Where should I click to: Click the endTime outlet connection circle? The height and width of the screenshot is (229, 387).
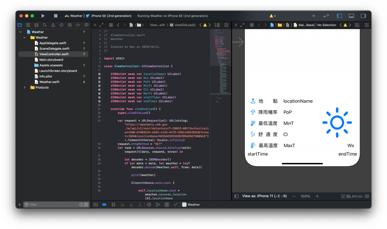pos(99,101)
